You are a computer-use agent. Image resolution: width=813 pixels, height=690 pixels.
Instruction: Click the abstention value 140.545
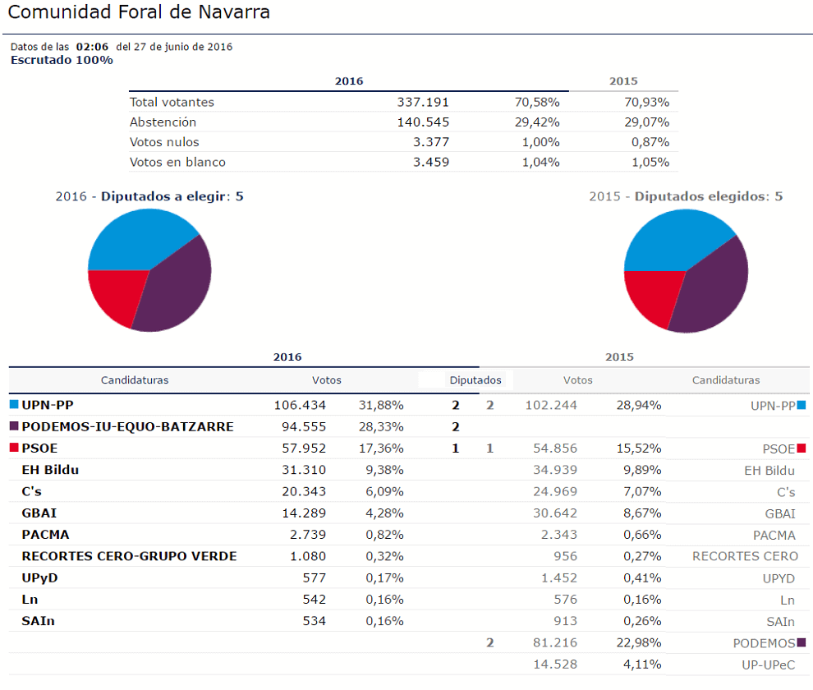click(423, 122)
